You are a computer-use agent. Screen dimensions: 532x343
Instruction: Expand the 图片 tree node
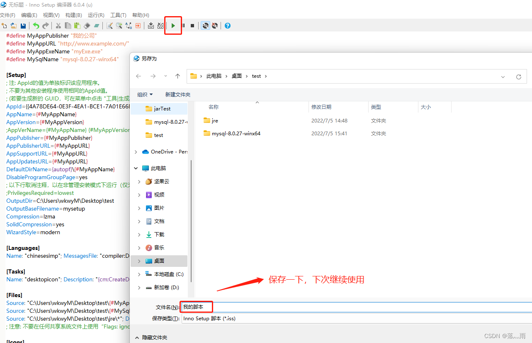pos(139,208)
